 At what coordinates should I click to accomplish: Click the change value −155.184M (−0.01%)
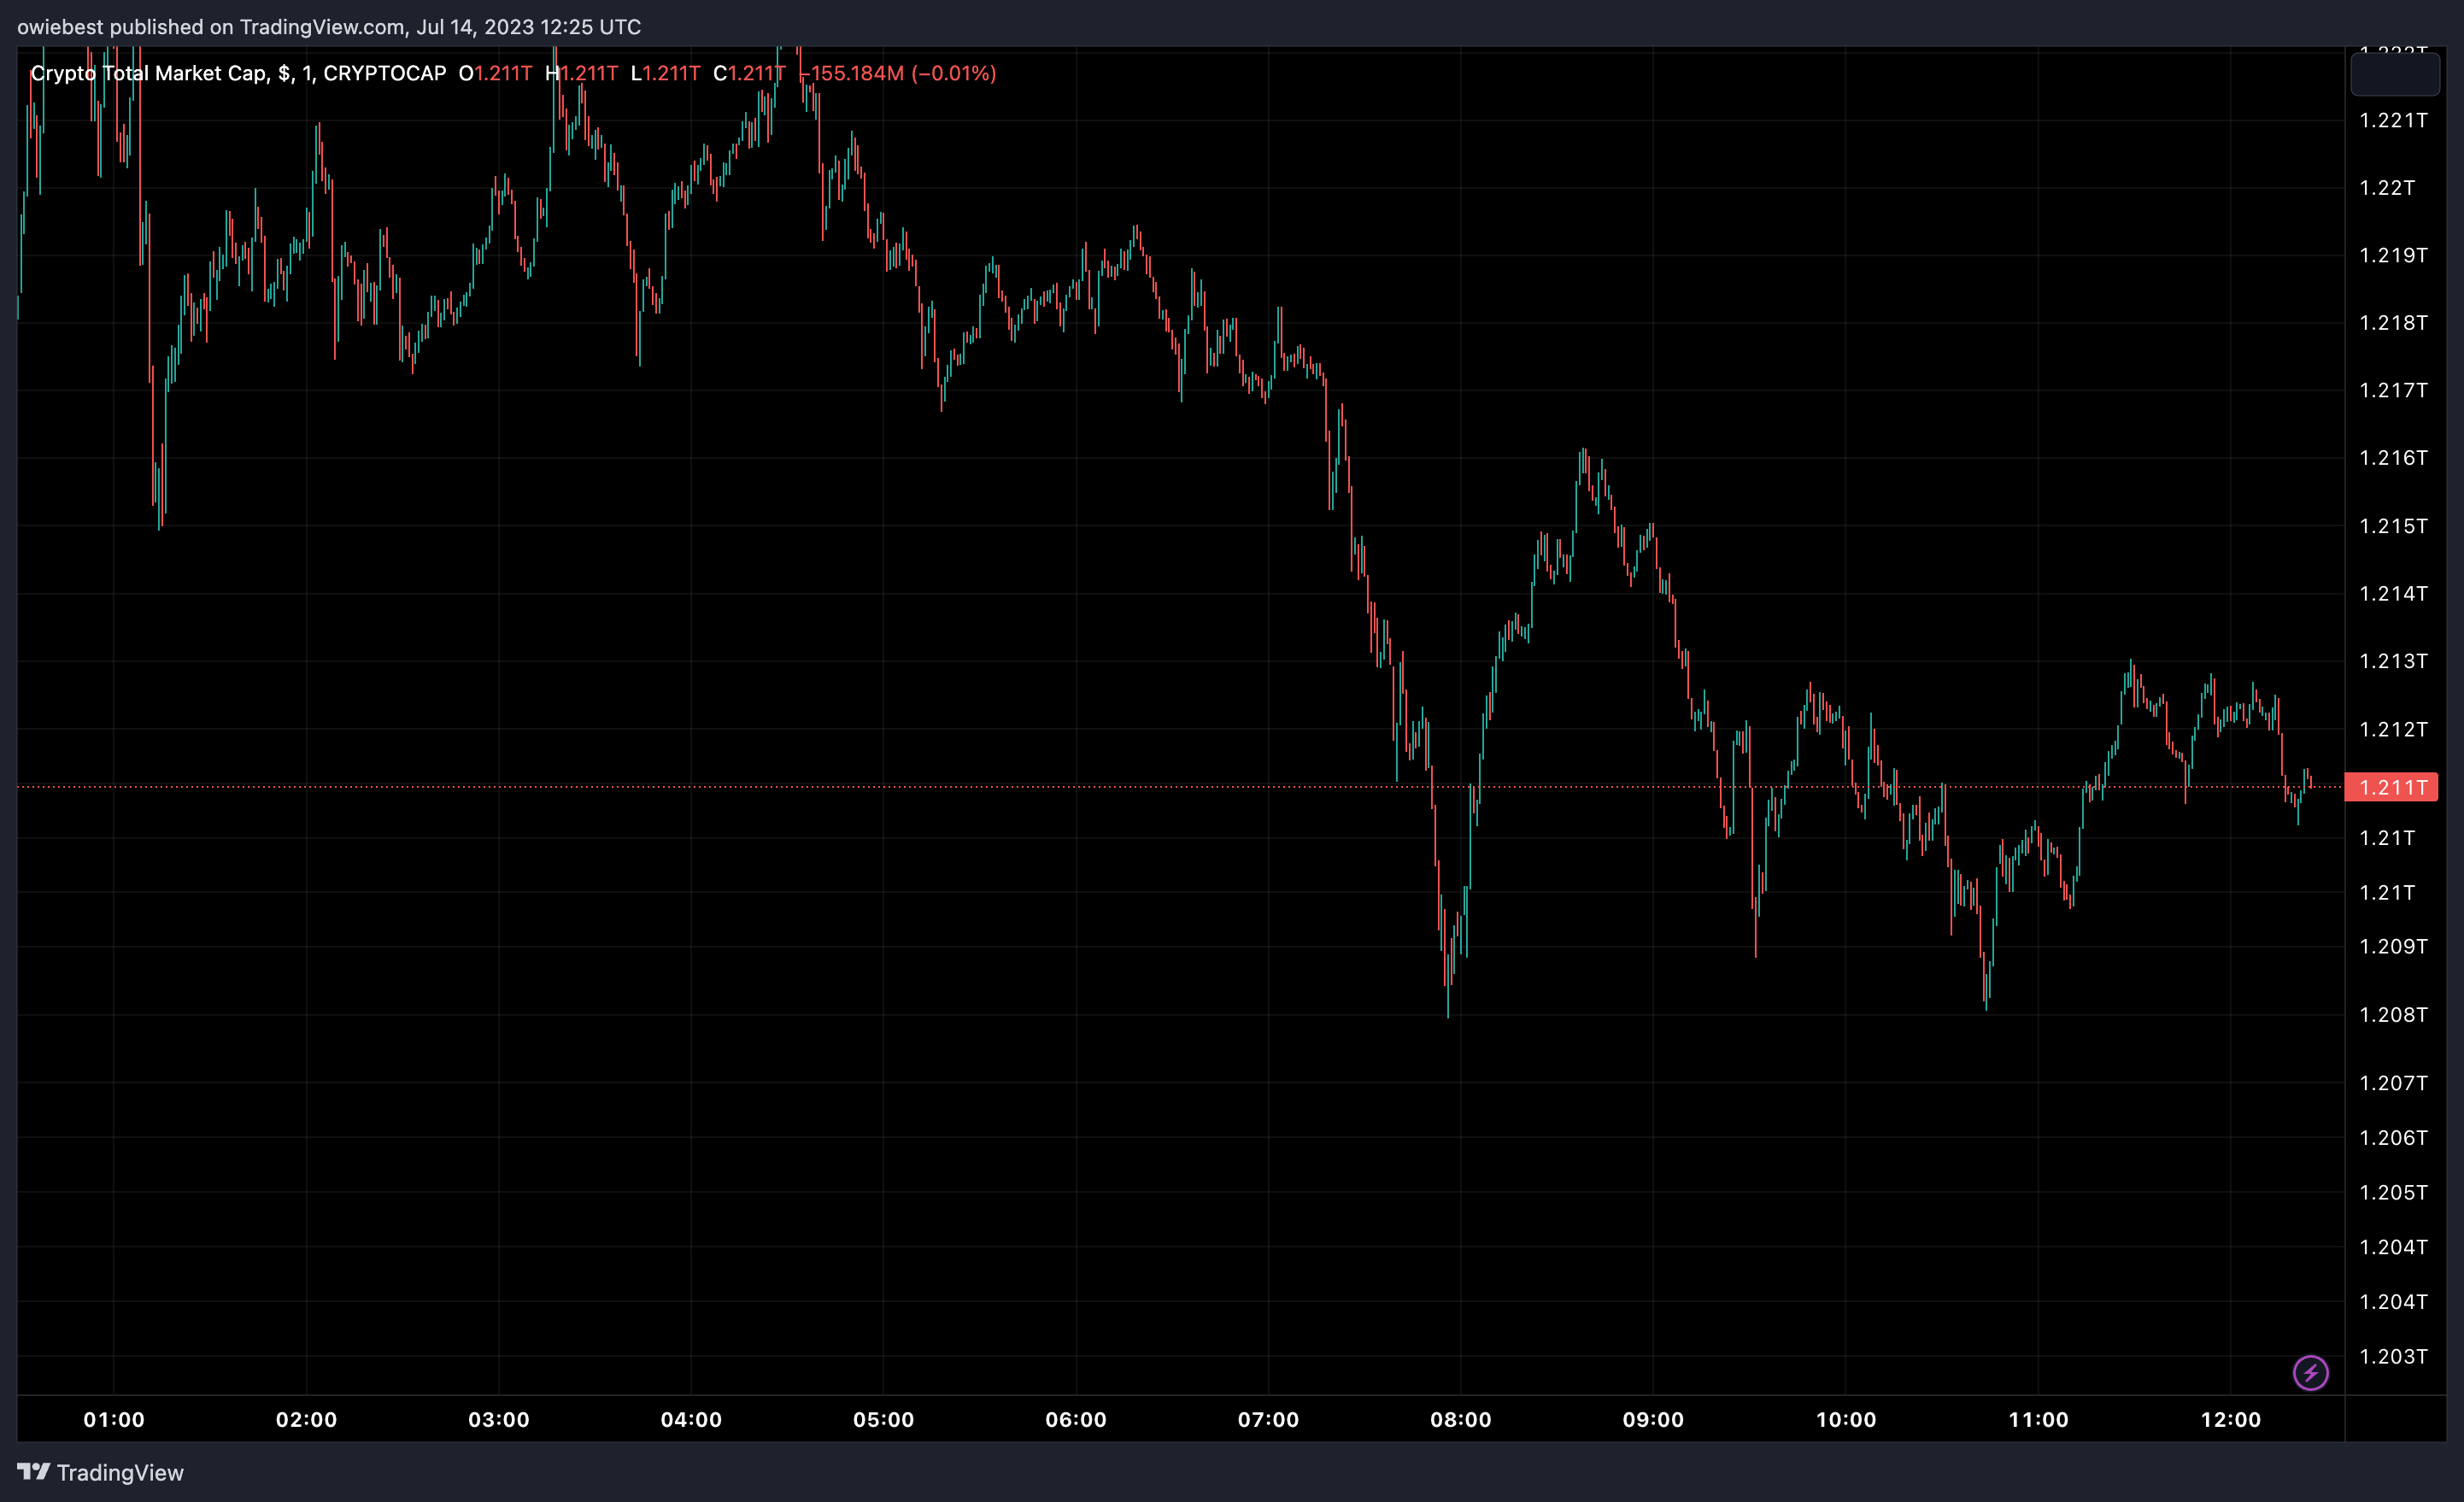point(898,73)
